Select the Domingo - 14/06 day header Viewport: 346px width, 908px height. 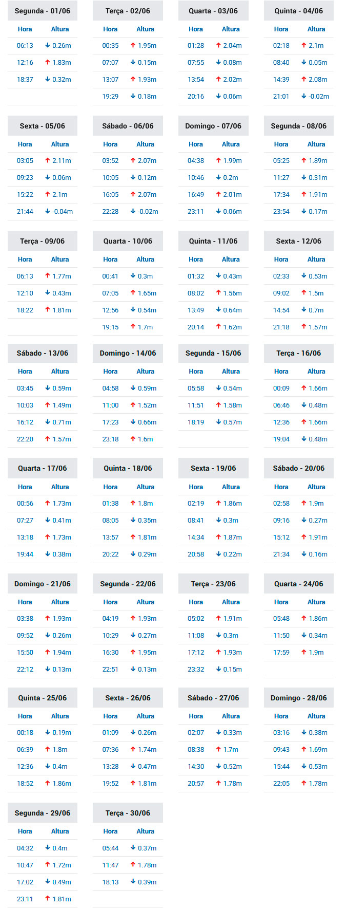point(128,353)
